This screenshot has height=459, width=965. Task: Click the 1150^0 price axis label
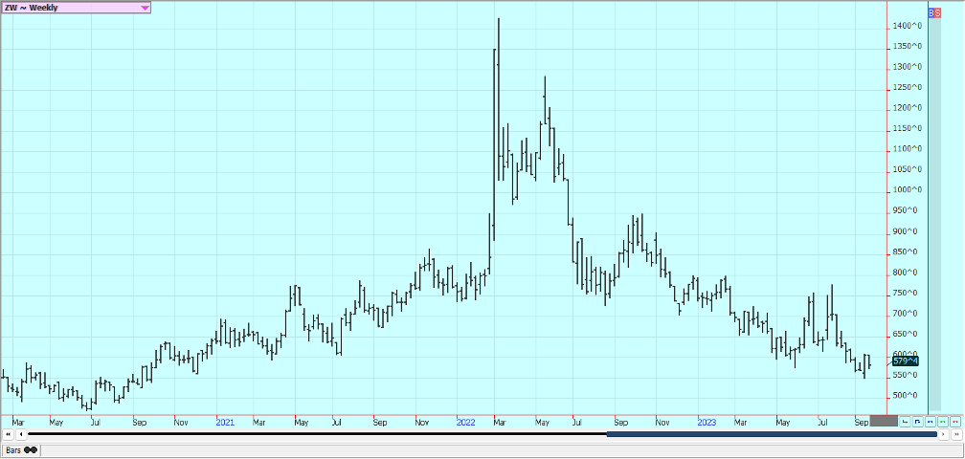pyautogui.click(x=908, y=128)
